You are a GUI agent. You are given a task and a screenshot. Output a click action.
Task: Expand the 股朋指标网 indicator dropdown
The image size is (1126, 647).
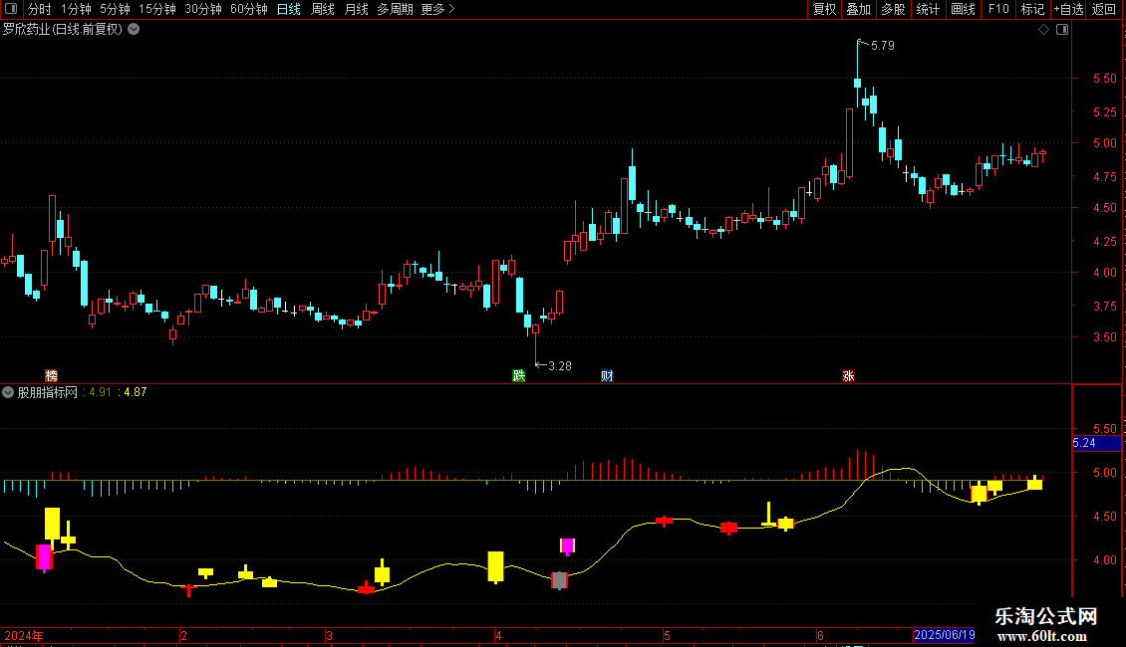point(8,392)
